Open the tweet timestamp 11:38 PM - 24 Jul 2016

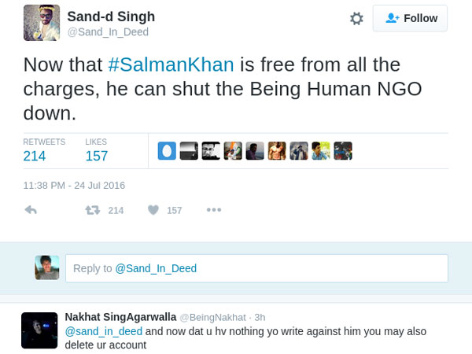tap(74, 186)
